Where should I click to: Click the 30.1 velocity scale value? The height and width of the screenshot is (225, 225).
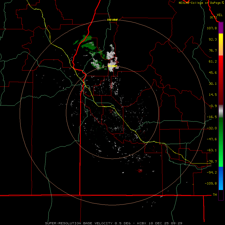point(213,84)
